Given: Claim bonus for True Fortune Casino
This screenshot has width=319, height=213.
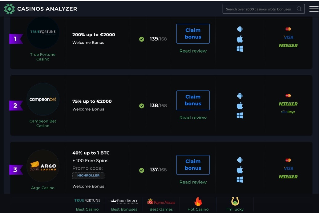Looking at the screenshot, I should [x=193, y=34].
